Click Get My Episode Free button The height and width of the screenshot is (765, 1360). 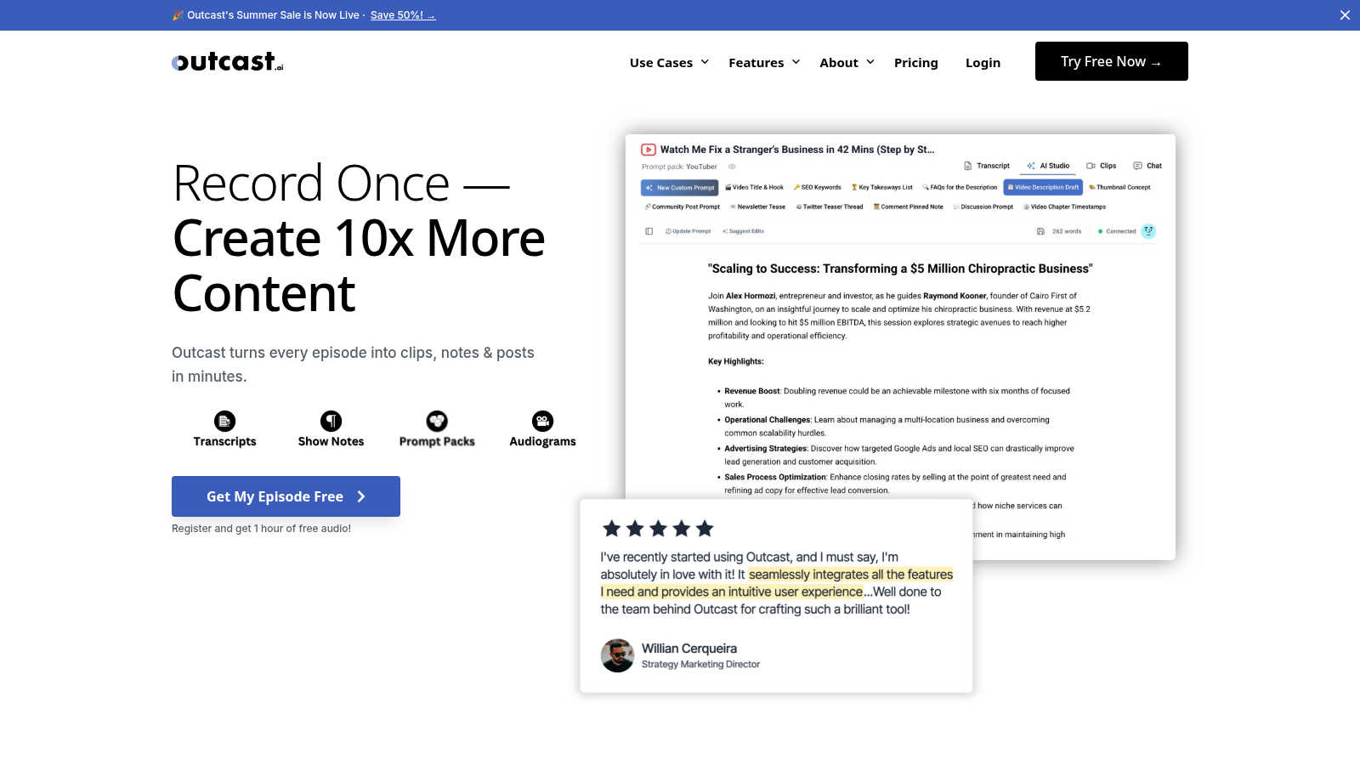286,496
